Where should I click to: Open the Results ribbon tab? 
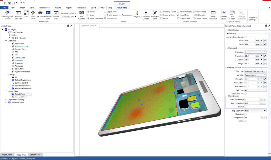coord(58,8)
